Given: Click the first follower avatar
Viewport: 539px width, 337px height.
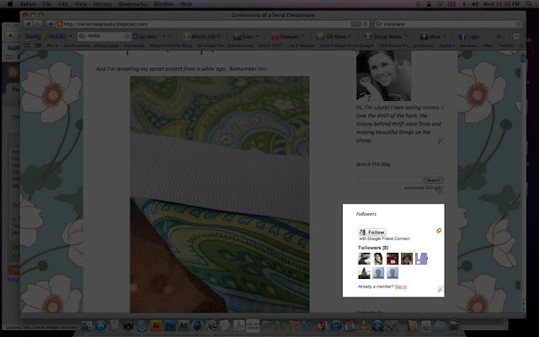Looking at the screenshot, I should coord(364,259).
